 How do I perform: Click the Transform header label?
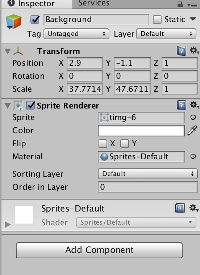(58, 51)
